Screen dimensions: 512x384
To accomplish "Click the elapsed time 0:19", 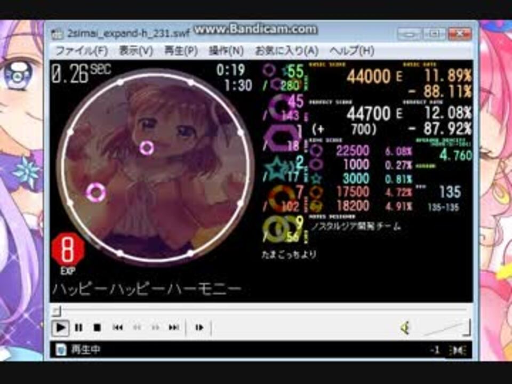I will [x=231, y=70].
